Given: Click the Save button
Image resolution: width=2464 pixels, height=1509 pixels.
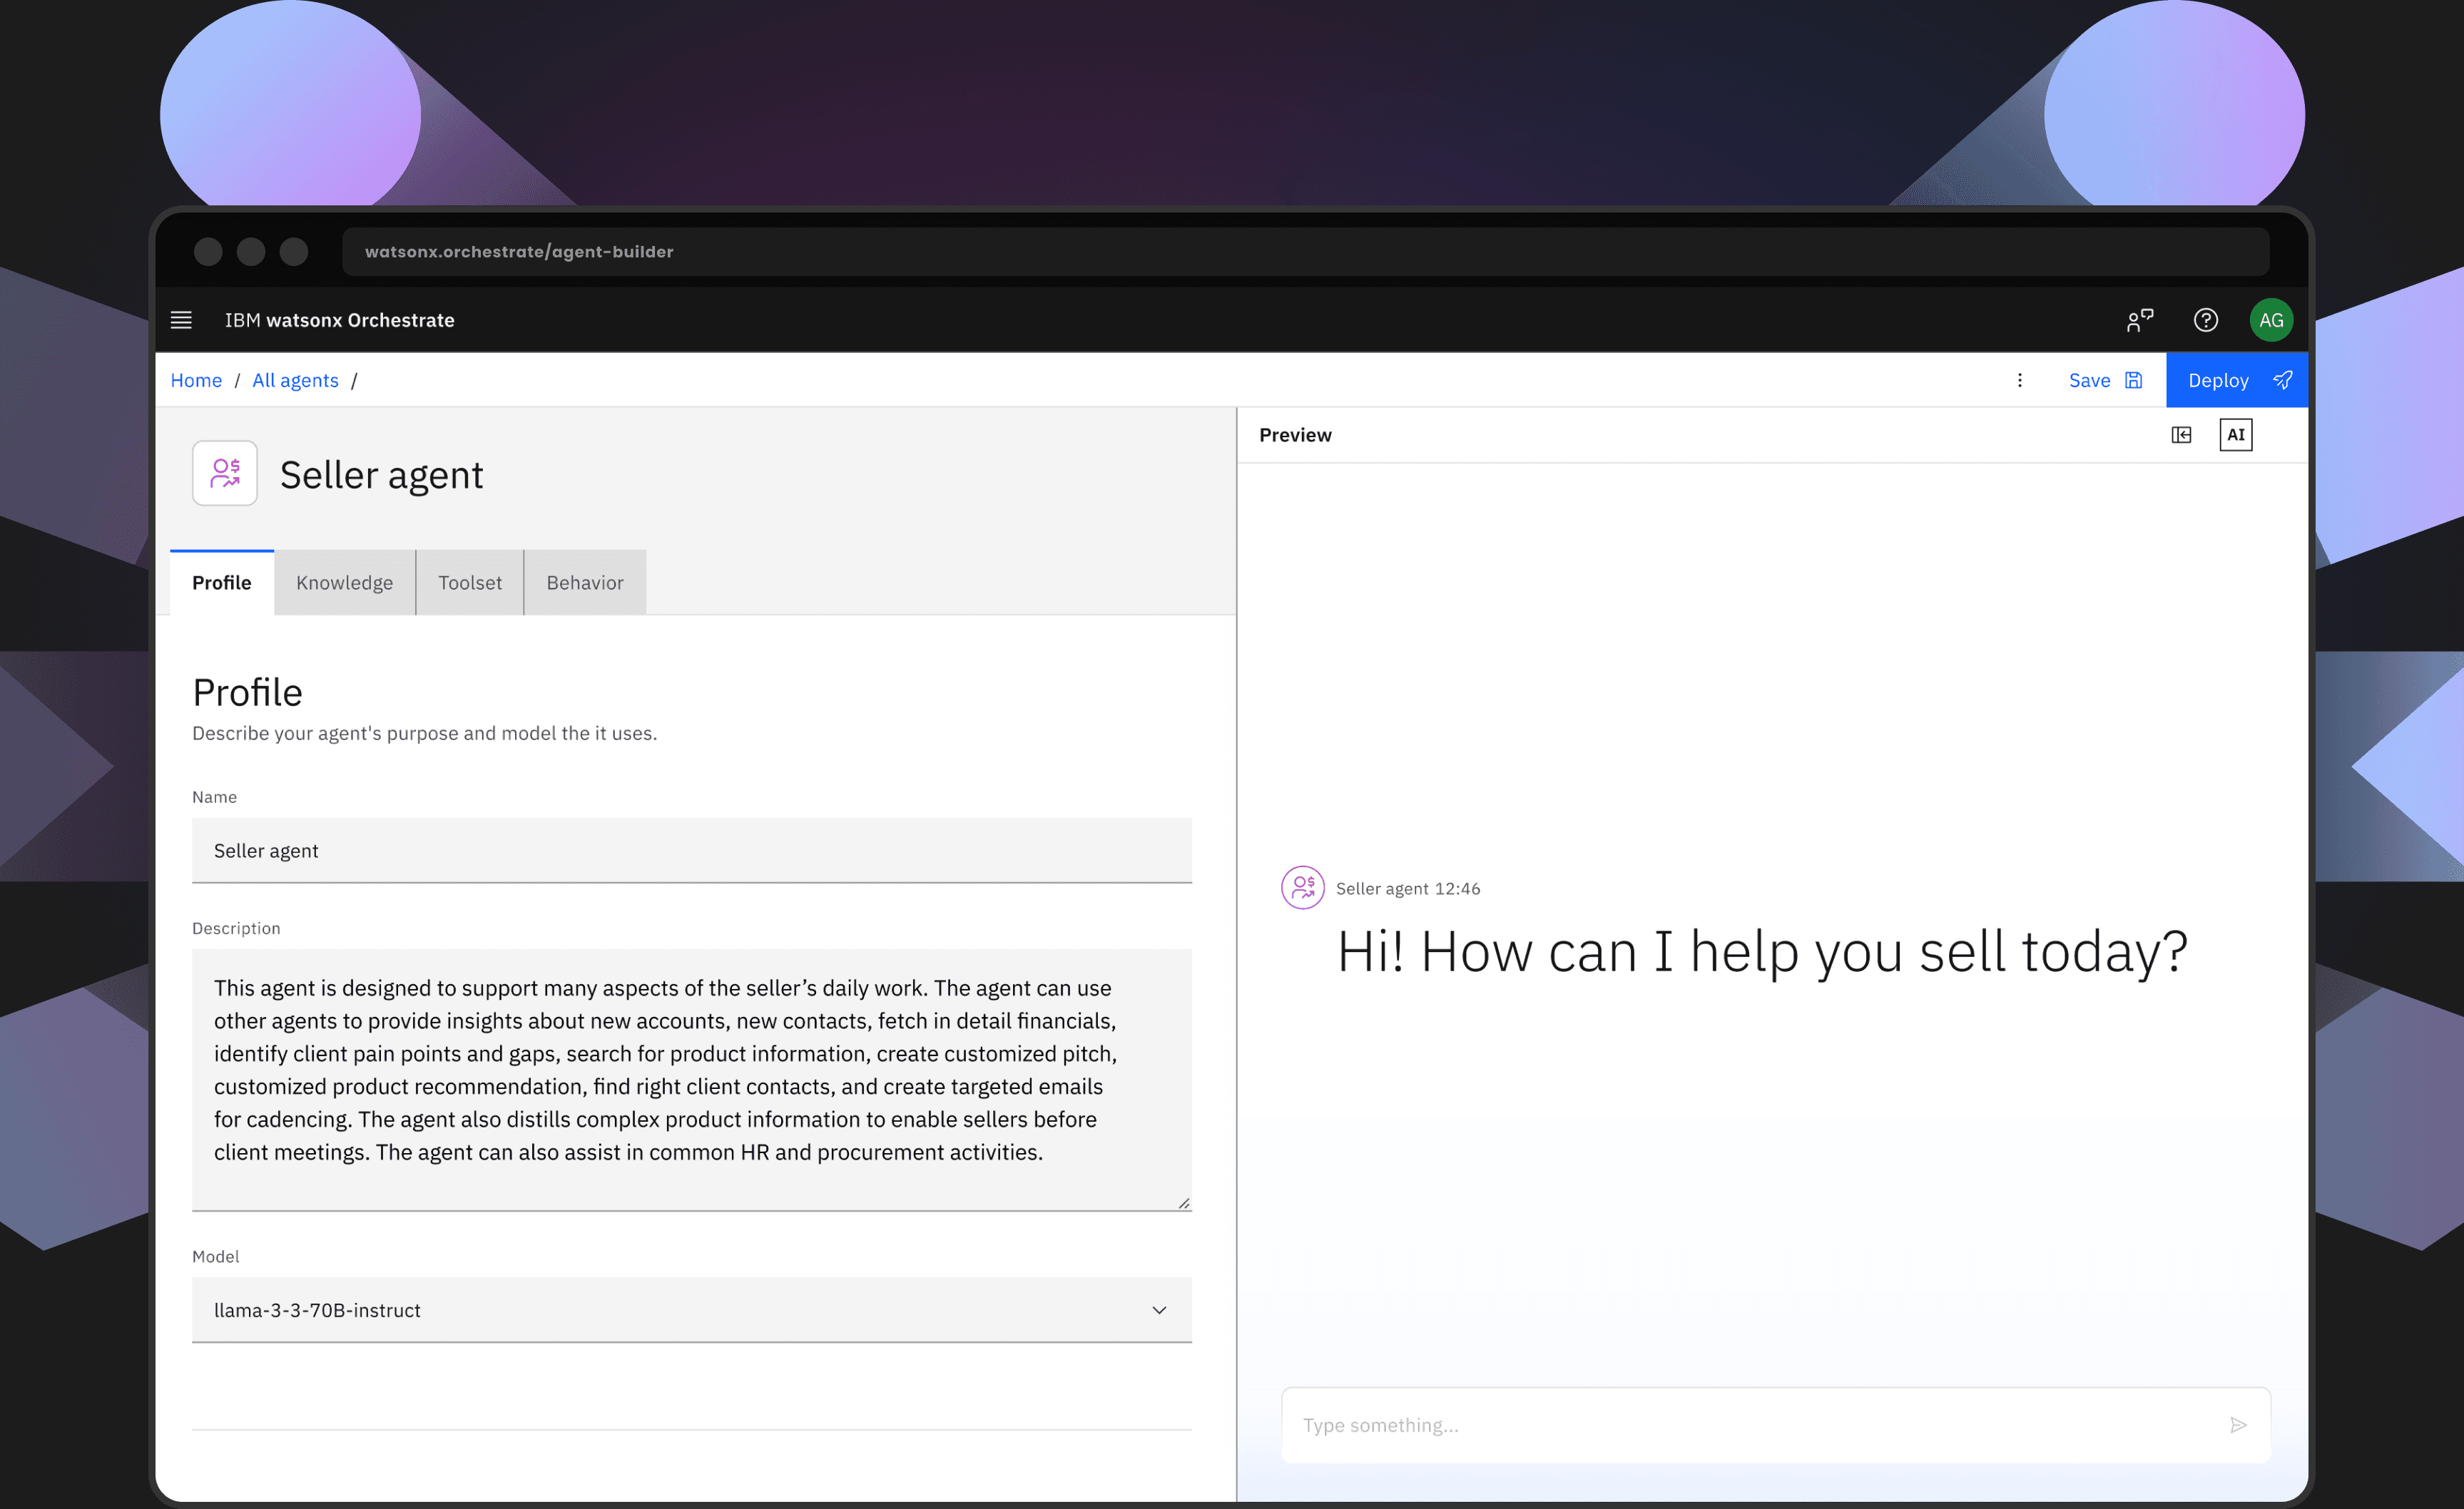Looking at the screenshot, I should (x=2104, y=380).
